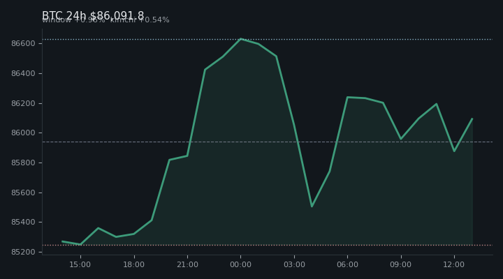Click the last price point on the line
The image size is (503, 279).
click(472, 119)
